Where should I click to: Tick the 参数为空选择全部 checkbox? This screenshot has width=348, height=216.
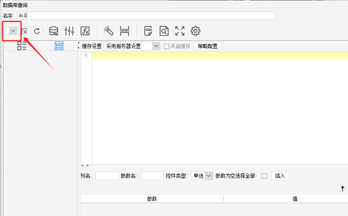(x=264, y=176)
